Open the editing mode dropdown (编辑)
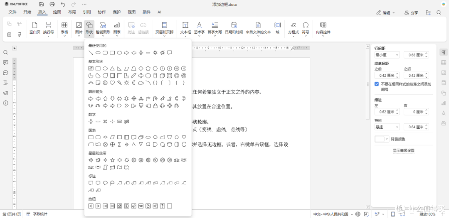Viewport: 449px width, 218px height. [385, 12]
